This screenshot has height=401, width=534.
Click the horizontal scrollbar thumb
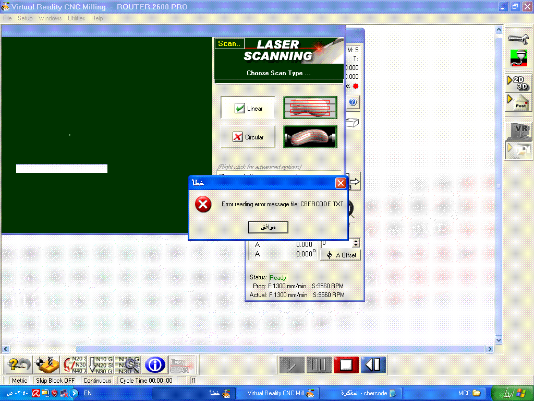click(280, 349)
